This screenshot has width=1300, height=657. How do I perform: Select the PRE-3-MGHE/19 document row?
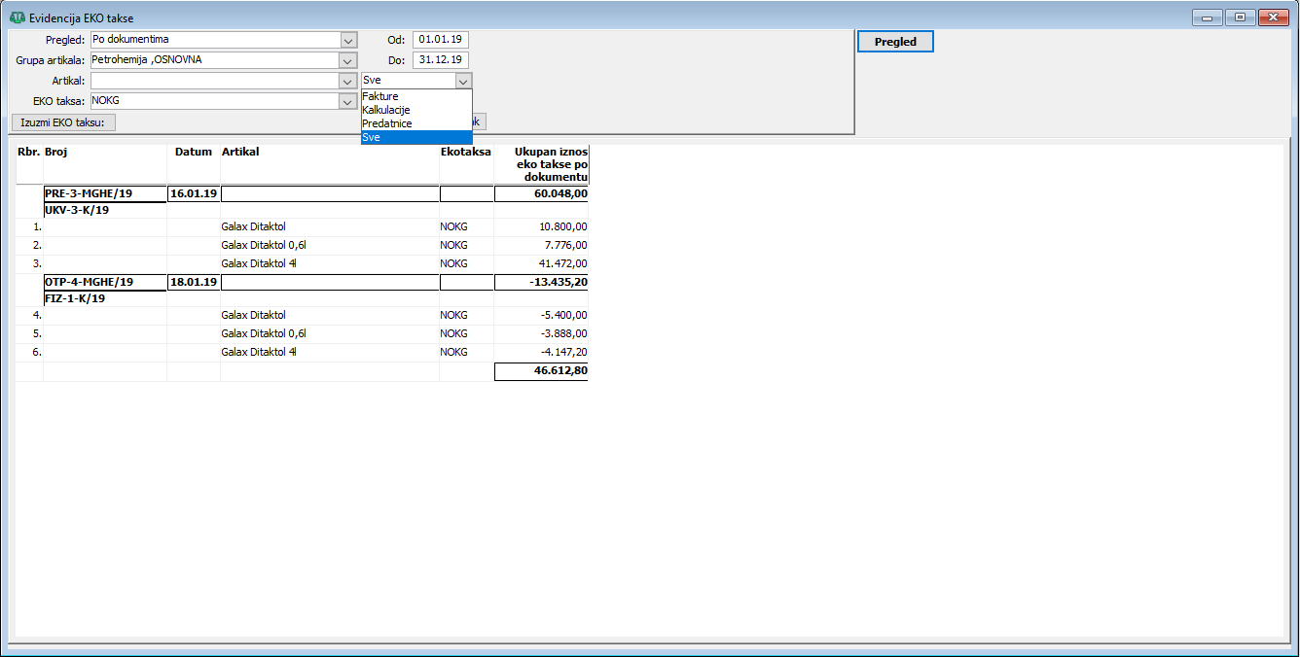pyautogui.click(x=89, y=193)
